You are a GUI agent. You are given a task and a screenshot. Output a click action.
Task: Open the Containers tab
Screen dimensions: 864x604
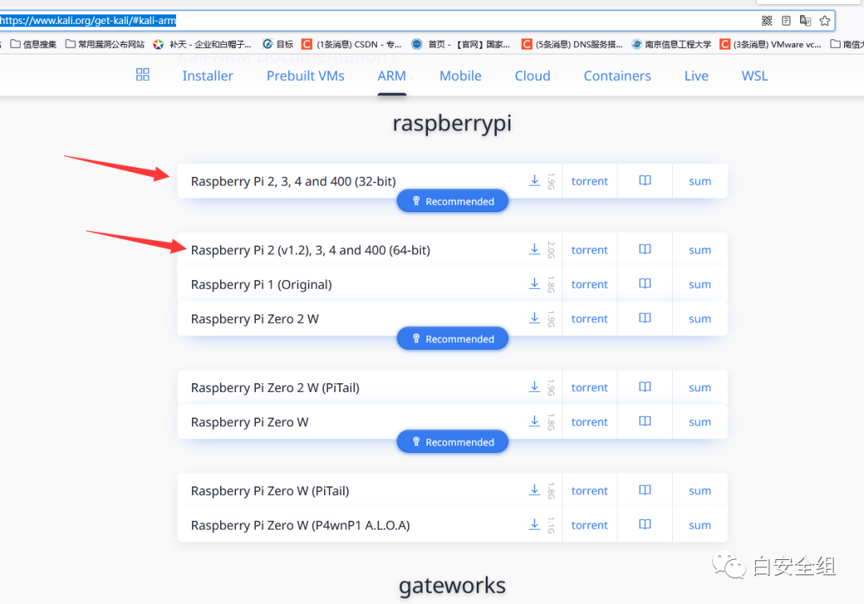coord(617,76)
